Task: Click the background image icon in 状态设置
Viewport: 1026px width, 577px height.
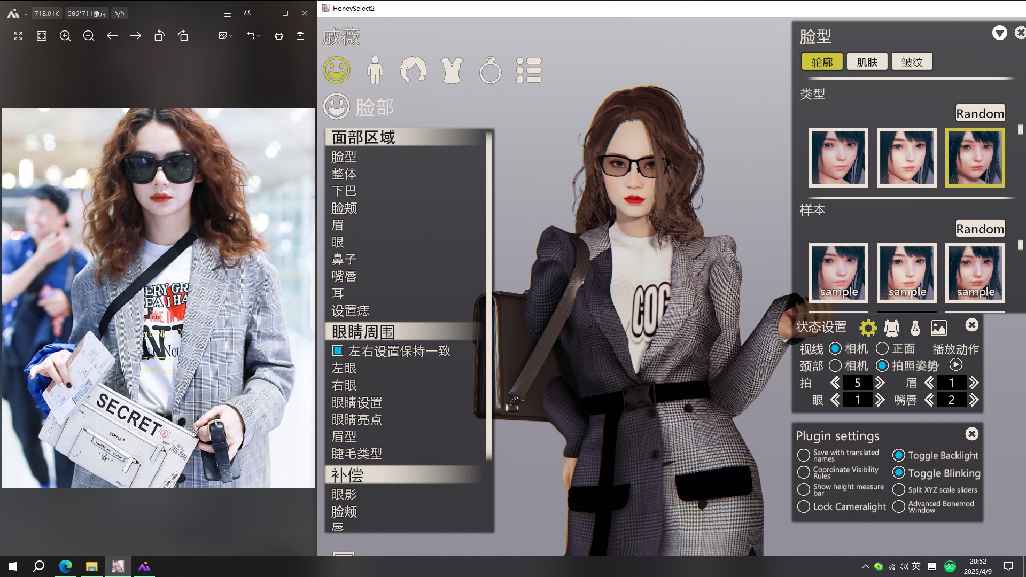Action: click(939, 328)
